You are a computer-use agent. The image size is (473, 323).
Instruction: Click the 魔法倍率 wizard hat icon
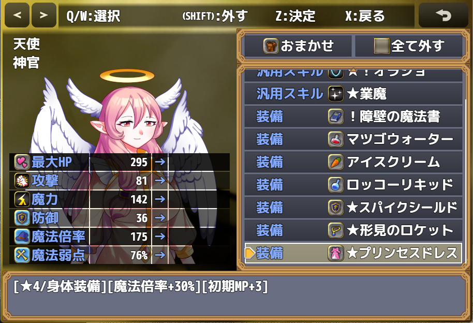point(22,237)
